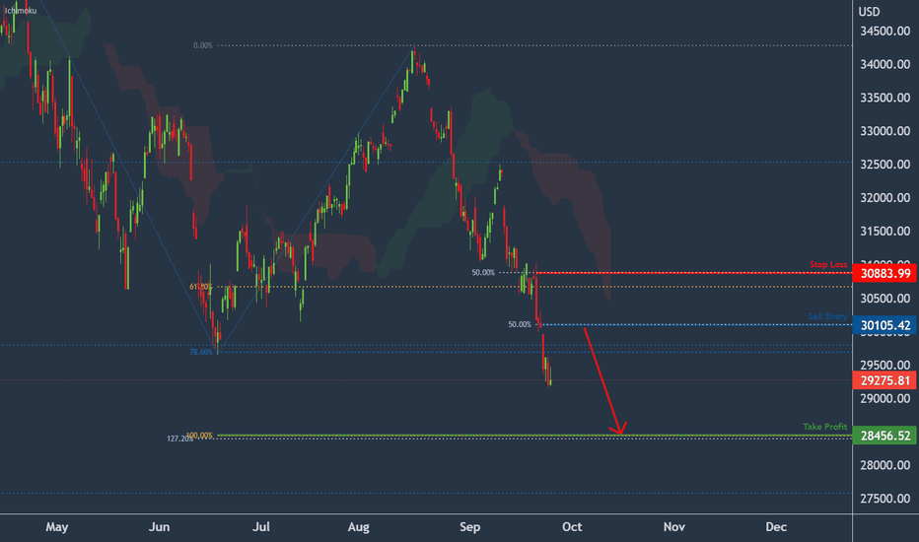Click the 0.00% Fibonacci level label
This screenshot has height=542, width=919.
[x=203, y=45]
